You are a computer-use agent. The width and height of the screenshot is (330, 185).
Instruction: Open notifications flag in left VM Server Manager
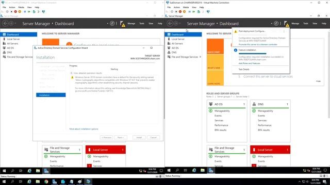pos(122,24)
